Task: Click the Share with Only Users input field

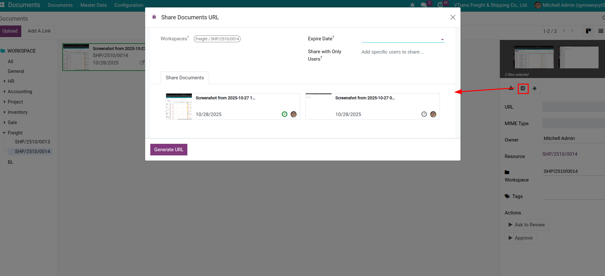Action: coord(402,52)
